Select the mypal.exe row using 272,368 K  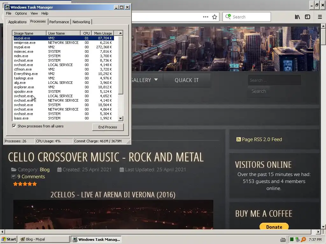pos(64,47)
